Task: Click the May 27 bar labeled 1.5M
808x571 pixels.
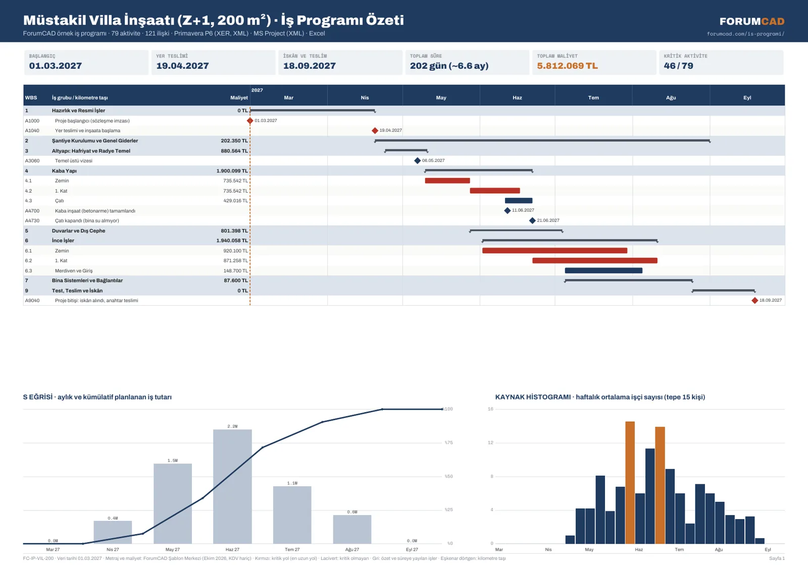Action: [x=173, y=504]
